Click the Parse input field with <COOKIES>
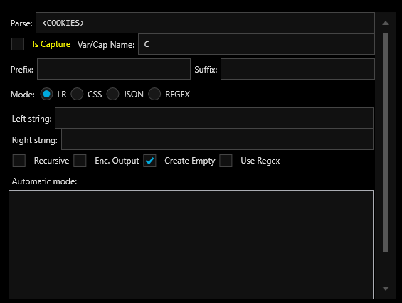This screenshot has width=402, height=303. coord(205,23)
